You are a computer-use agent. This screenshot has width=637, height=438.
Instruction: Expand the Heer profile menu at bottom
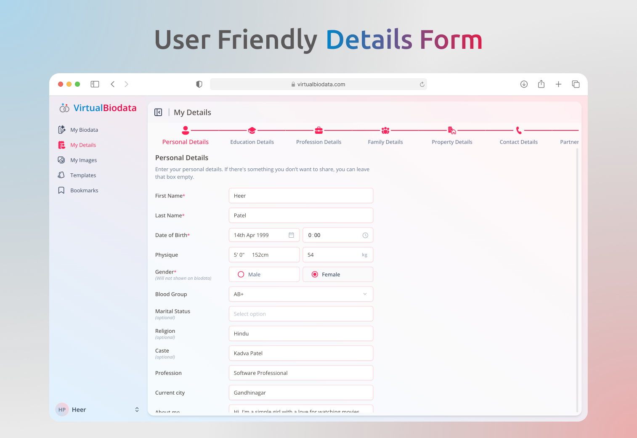[x=137, y=409]
